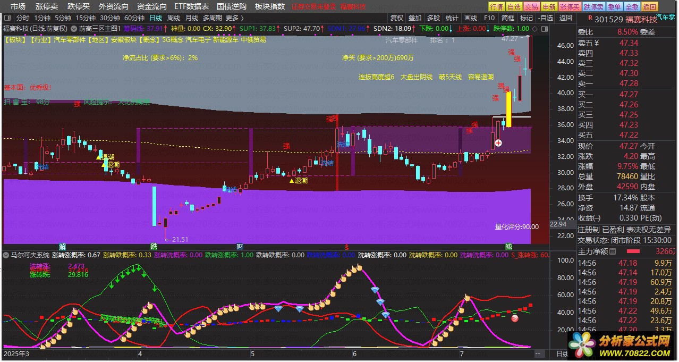
Task: Click the yellow 自选 button
Action: (x=514, y=7)
